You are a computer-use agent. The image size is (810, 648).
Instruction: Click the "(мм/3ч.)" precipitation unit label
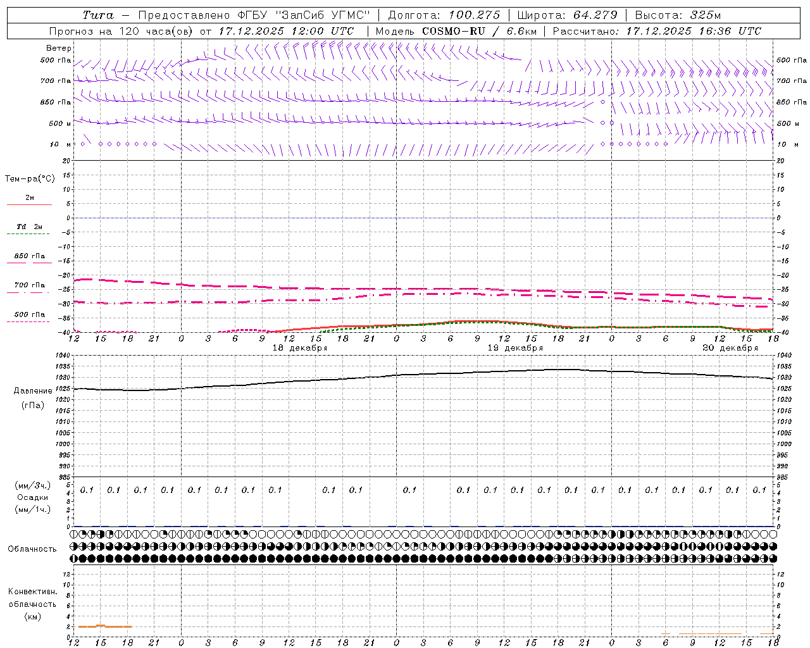pos(33,485)
